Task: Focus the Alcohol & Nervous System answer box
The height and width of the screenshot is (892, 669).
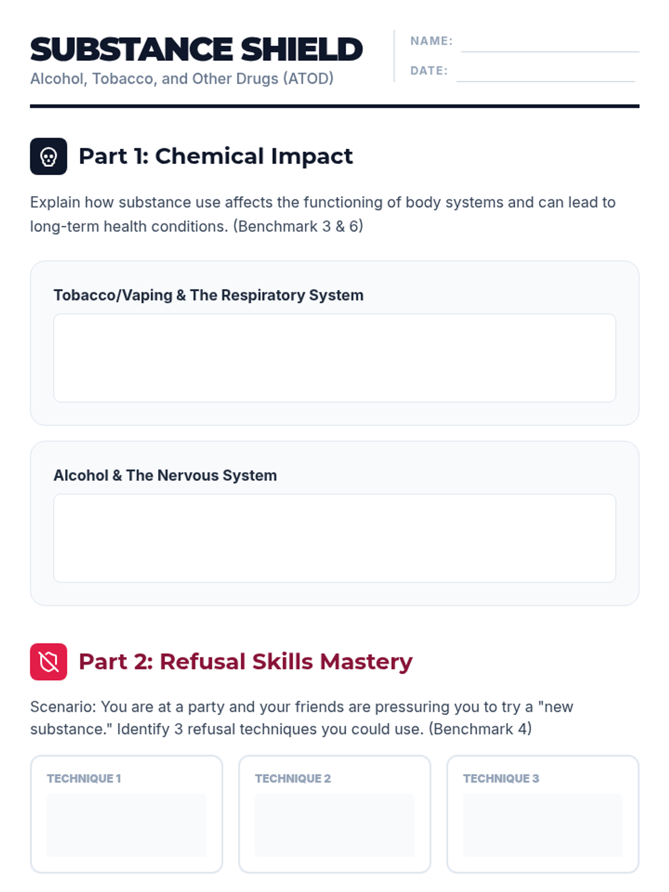Action: tap(334, 538)
